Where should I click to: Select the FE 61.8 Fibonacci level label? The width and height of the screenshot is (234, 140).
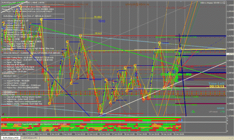[x=98, y=33]
